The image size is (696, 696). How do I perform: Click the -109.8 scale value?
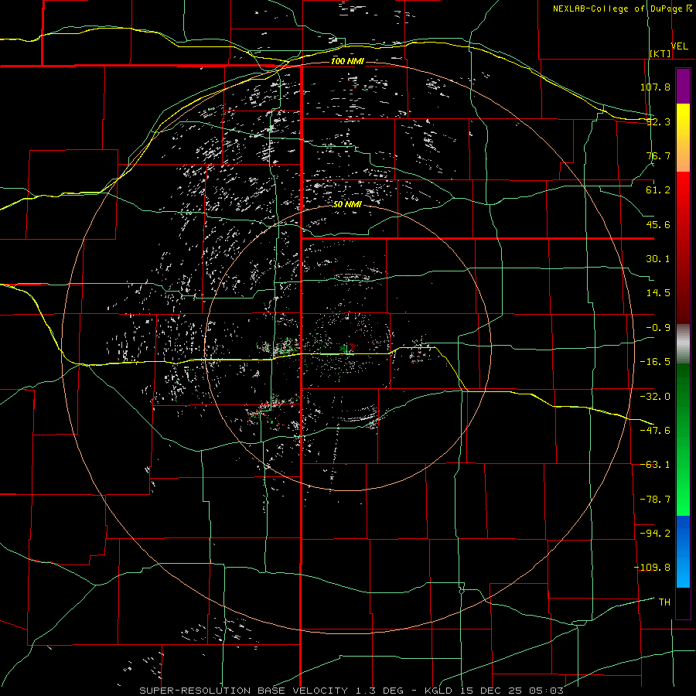(x=652, y=568)
